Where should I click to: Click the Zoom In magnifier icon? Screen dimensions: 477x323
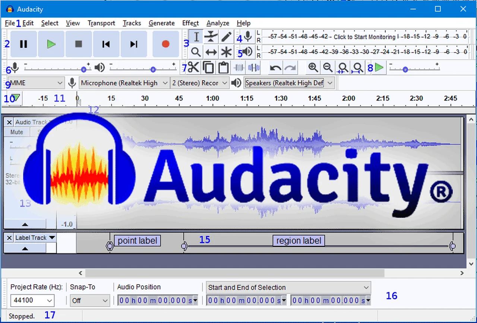click(x=313, y=67)
